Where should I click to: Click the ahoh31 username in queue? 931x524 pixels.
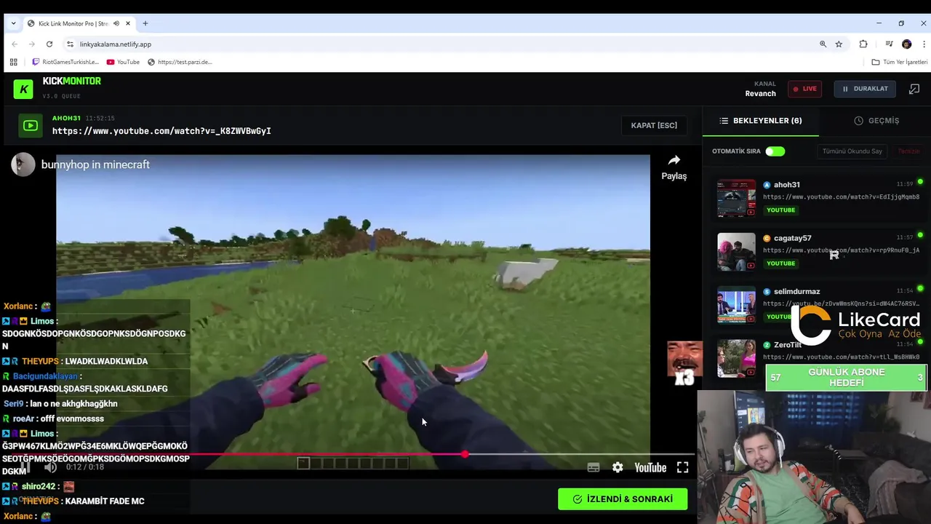click(787, 185)
